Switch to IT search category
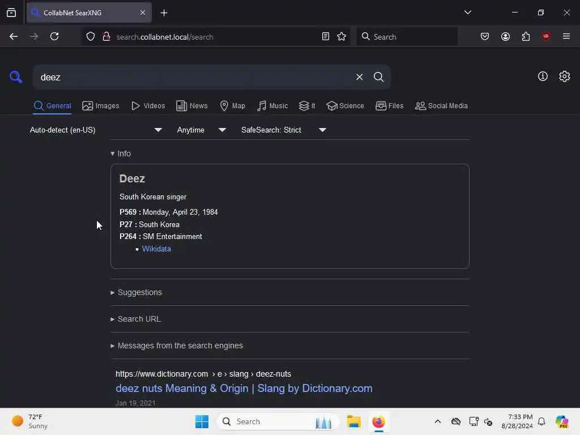This screenshot has width=580, height=435. tap(307, 106)
